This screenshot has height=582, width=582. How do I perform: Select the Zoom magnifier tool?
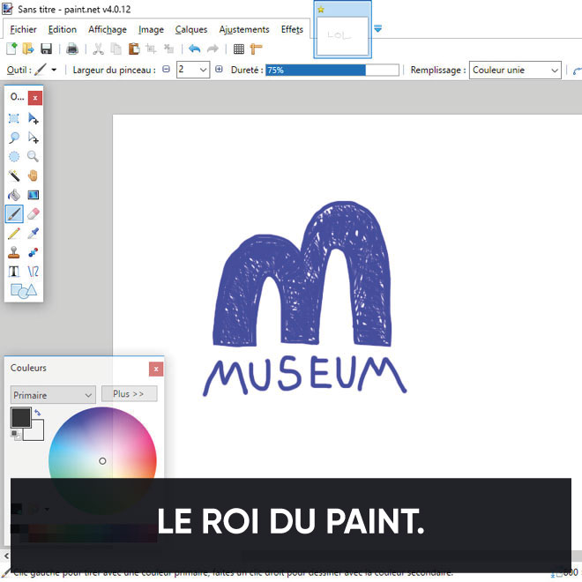33,157
